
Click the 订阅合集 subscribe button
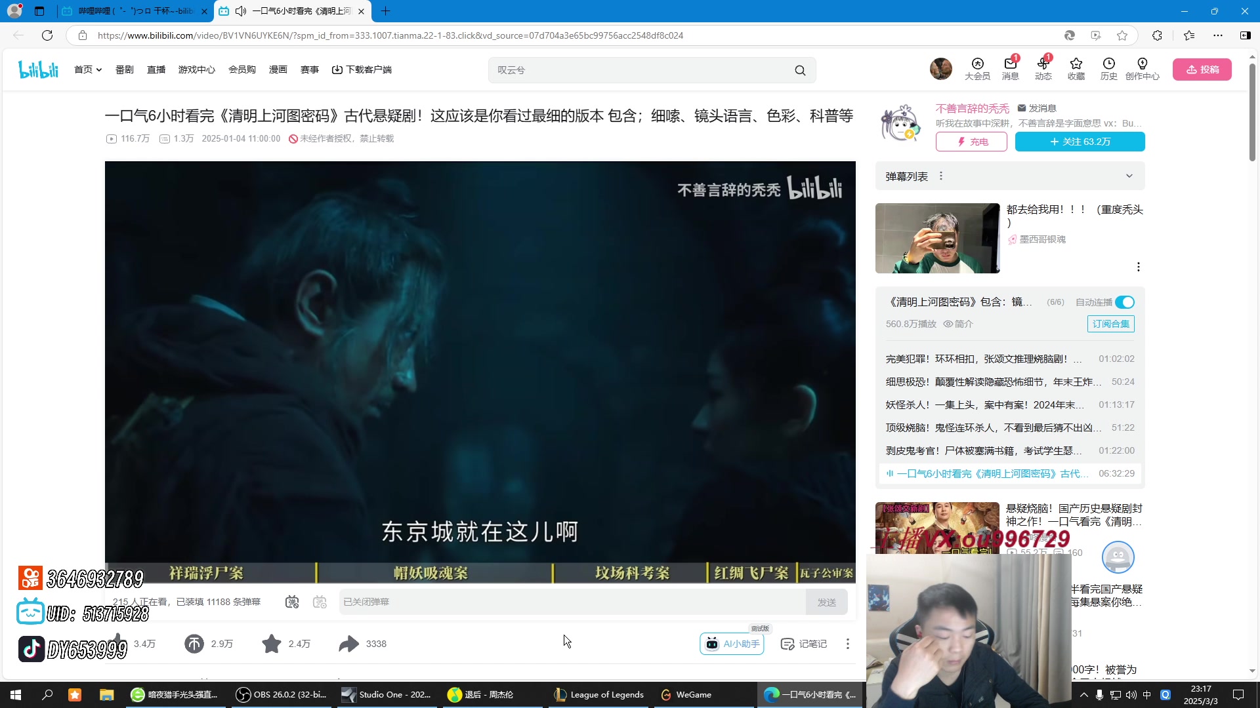tap(1110, 324)
